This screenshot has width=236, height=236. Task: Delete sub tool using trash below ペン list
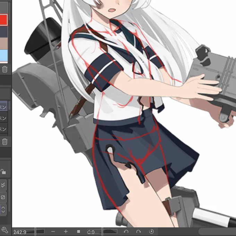click(5, 142)
